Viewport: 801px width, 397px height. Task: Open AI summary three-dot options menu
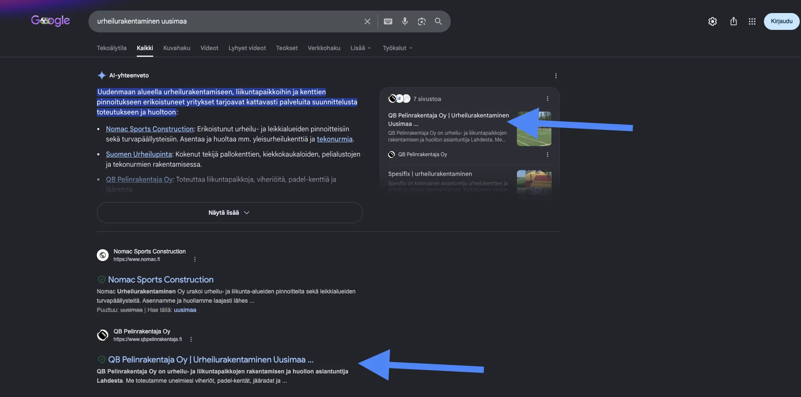[x=556, y=76]
